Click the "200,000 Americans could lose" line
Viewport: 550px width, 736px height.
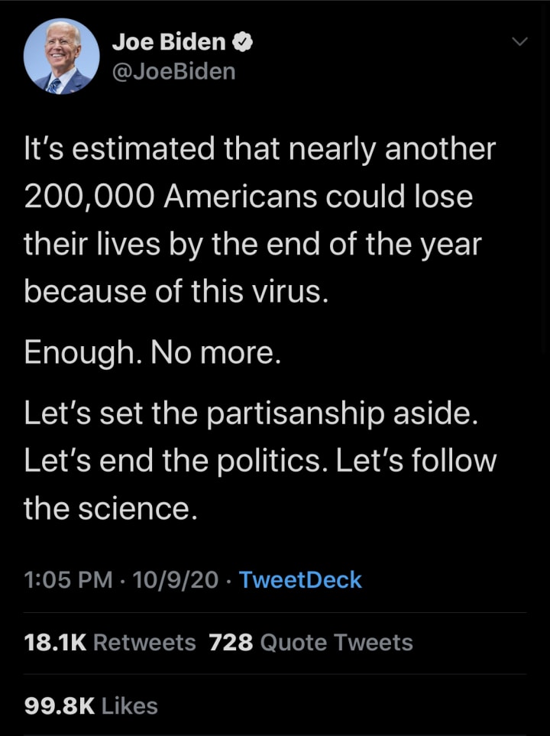point(248,196)
